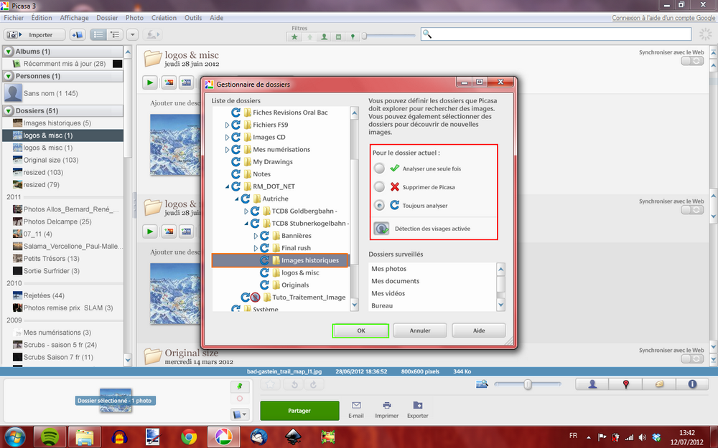
Task: Expand 'Mes numérisations' tree folder
Action: point(227,150)
